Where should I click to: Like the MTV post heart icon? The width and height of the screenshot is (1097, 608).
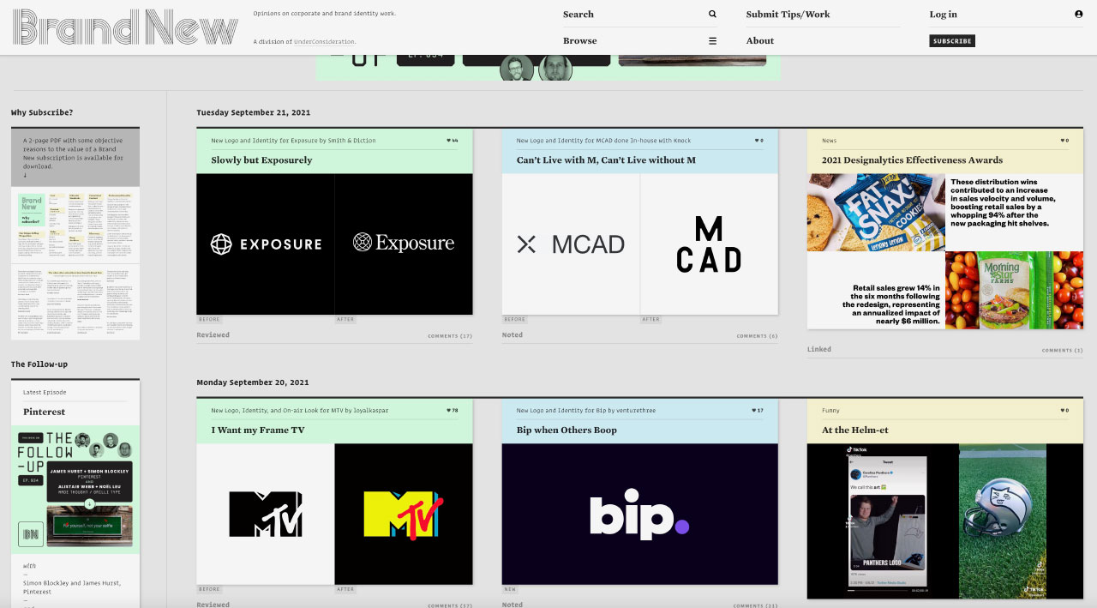pos(448,411)
